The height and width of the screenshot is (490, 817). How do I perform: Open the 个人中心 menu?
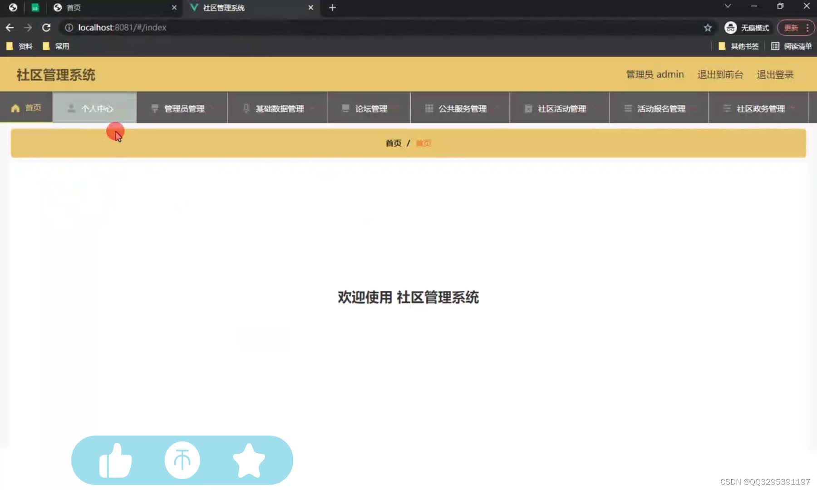pos(94,108)
